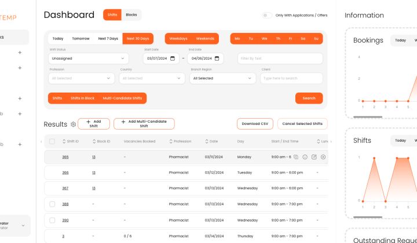Viewport: 417px width, 243px height.
Task: Sort by the Shift ID column arrows
Action: click(x=64, y=141)
